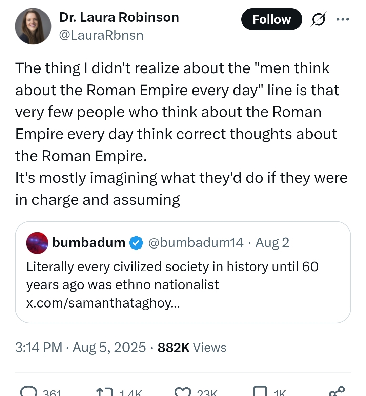Click the share icon at bottom right
The image size is (366, 396).
[x=337, y=391]
